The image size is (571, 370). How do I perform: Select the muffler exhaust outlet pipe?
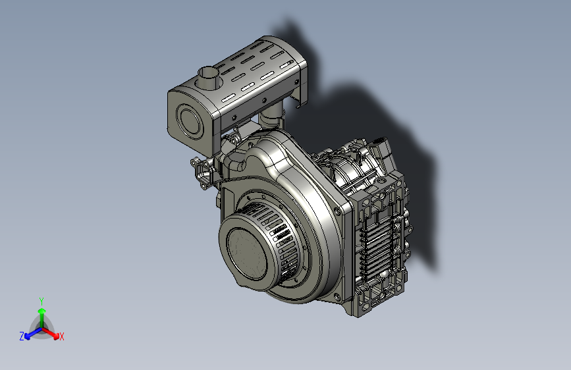pyautogui.click(x=209, y=78)
